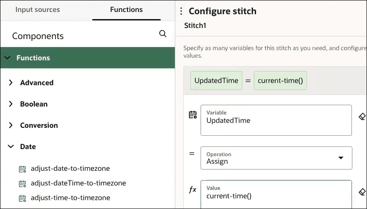Viewport: 367px width, 209px height.
Task: Expand the Advanced functions category
Action: pos(11,83)
